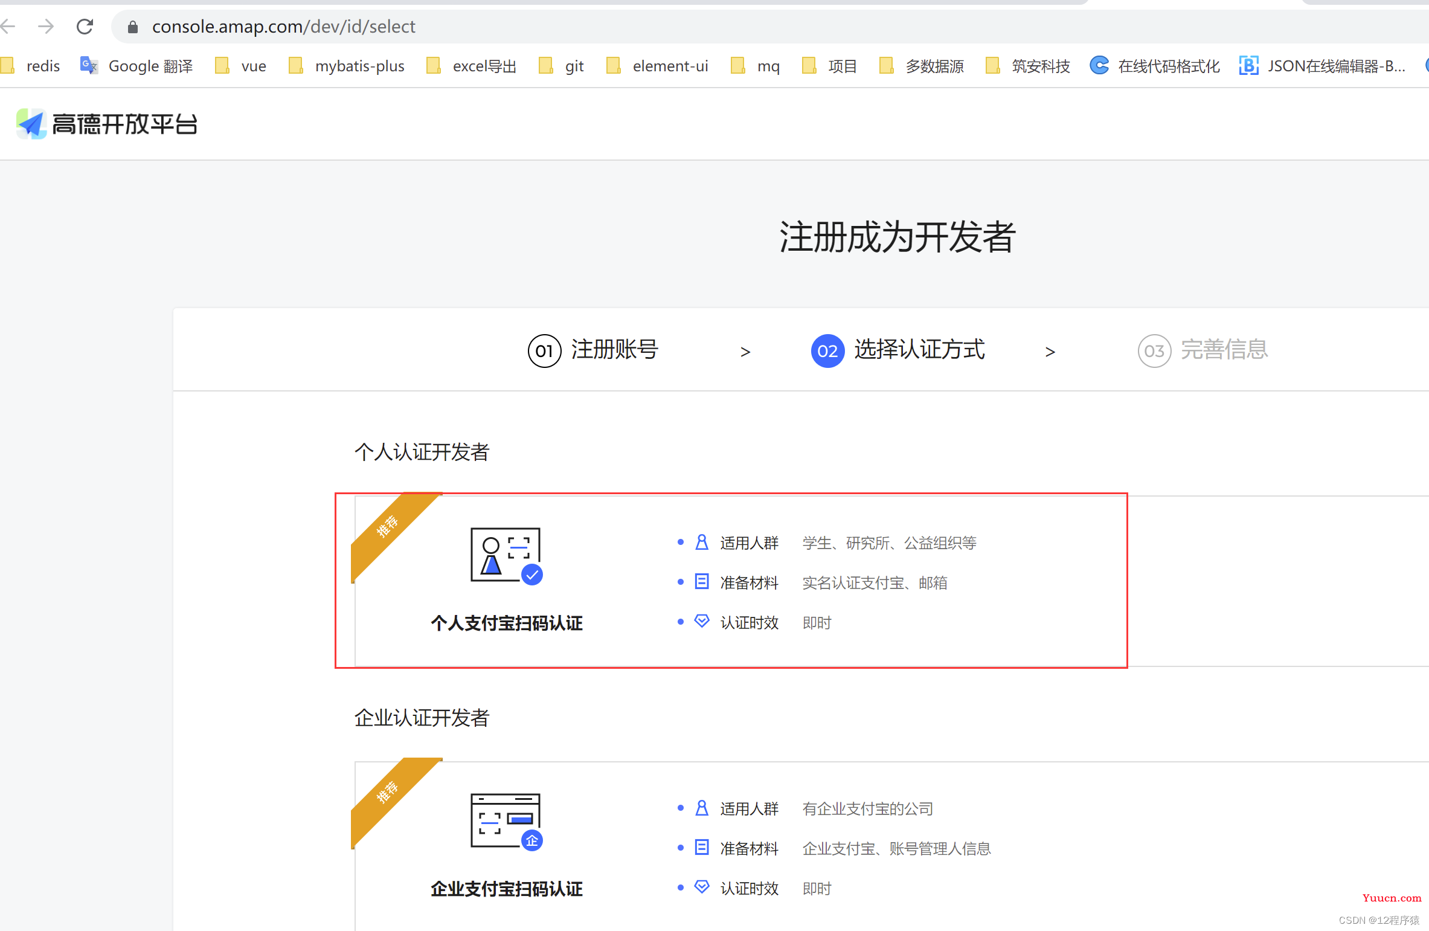Select 个人认证开发者 section header

(417, 452)
